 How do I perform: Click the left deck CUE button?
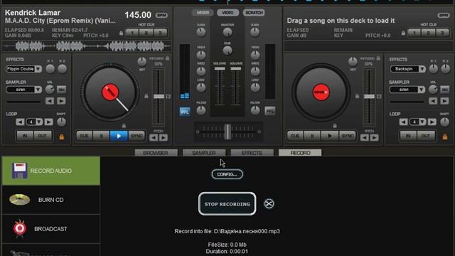[84, 136]
